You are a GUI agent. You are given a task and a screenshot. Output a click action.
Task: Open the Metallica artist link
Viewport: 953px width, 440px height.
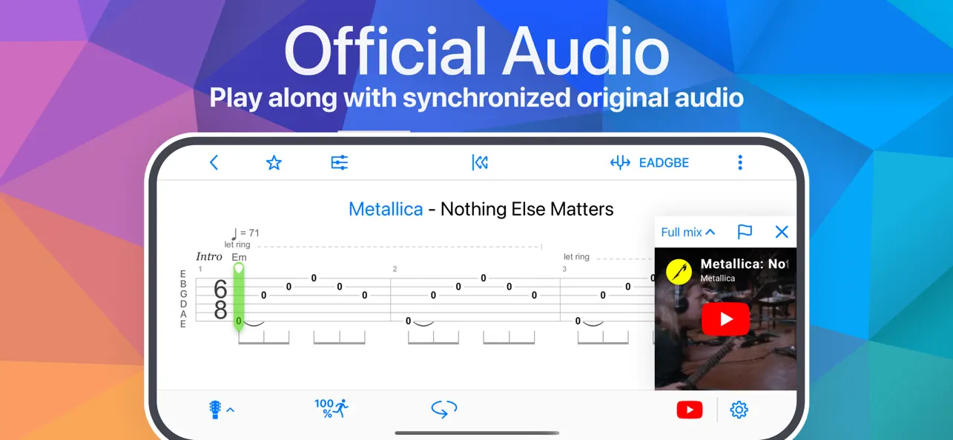[386, 209]
